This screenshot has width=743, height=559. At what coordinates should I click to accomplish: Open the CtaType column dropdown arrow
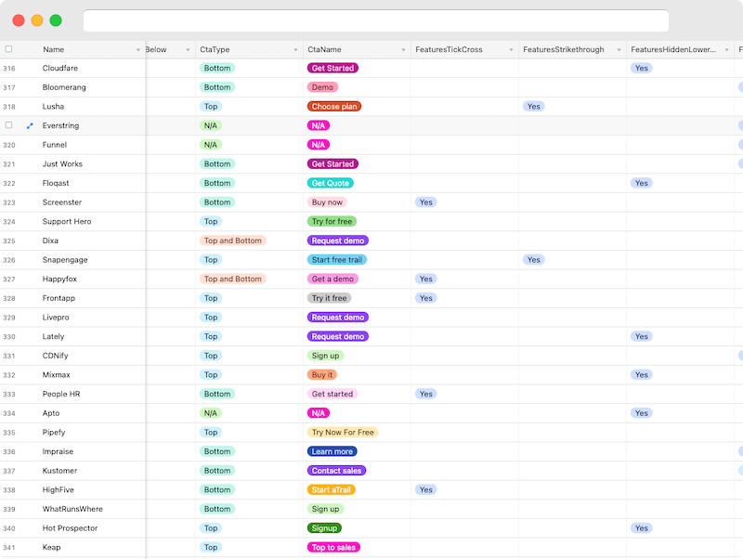click(x=295, y=50)
